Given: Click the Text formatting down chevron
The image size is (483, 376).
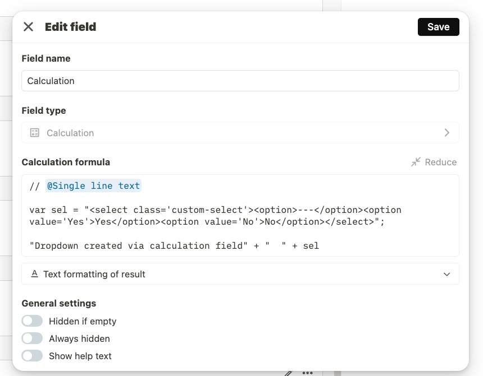Looking at the screenshot, I should click(x=446, y=274).
